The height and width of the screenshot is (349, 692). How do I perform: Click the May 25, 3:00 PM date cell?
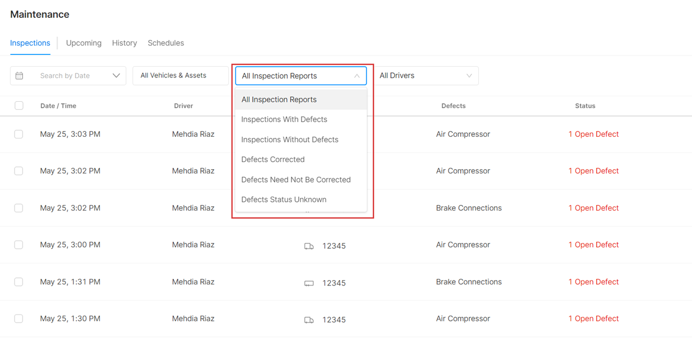[x=70, y=245]
